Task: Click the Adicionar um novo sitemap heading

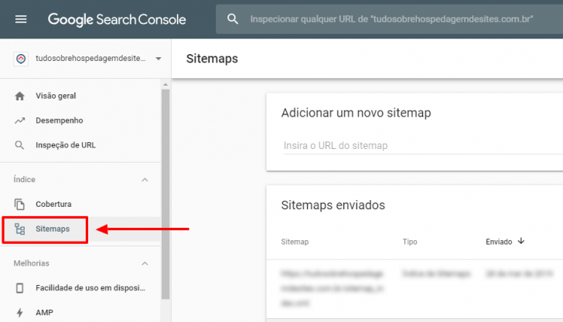Action: (x=356, y=113)
